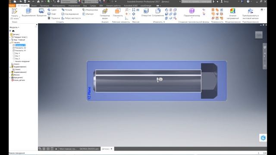Click the Home icon in quick access toolbar
The image size is (276, 155).
pos(38,1)
